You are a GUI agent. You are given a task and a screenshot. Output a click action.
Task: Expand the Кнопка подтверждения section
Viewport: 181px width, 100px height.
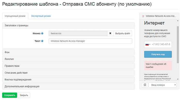pos(68,80)
